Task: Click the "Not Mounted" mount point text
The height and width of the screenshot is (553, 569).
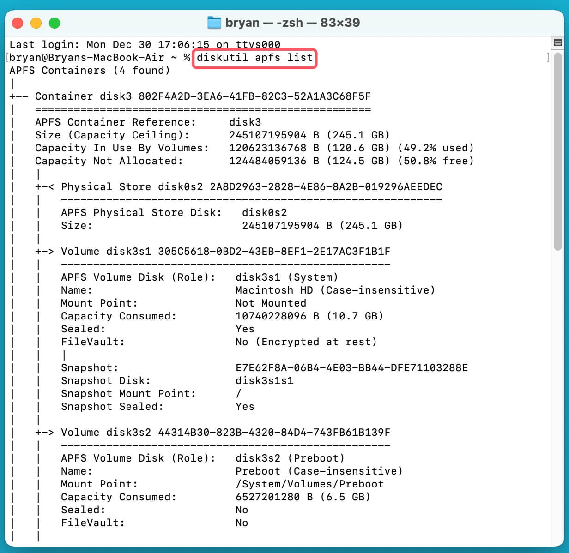Action: (x=271, y=303)
